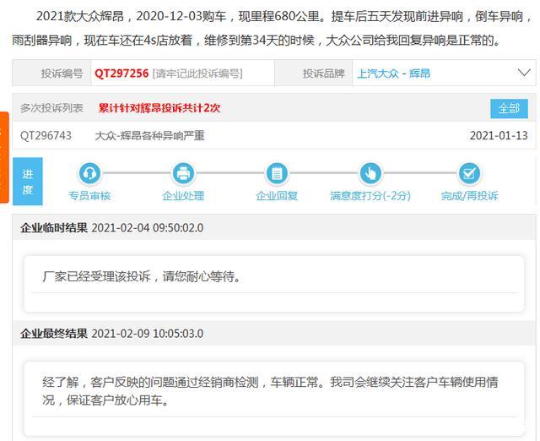Click the 满意度打分(-2分) step label
540x441 pixels.
click(x=370, y=196)
